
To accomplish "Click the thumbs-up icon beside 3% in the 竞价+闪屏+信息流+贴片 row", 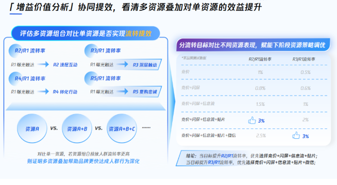I will pos(252,120).
